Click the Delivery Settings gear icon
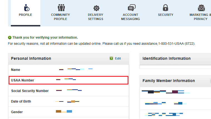The height and width of the screenshot is (119, 211). pos(96,8)
